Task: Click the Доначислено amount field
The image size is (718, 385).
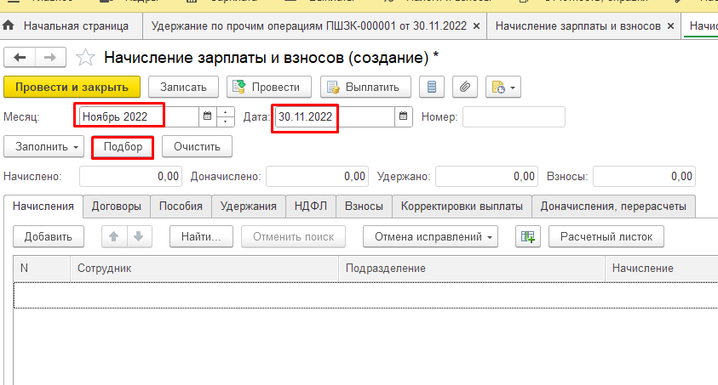Action: (317, 176)
